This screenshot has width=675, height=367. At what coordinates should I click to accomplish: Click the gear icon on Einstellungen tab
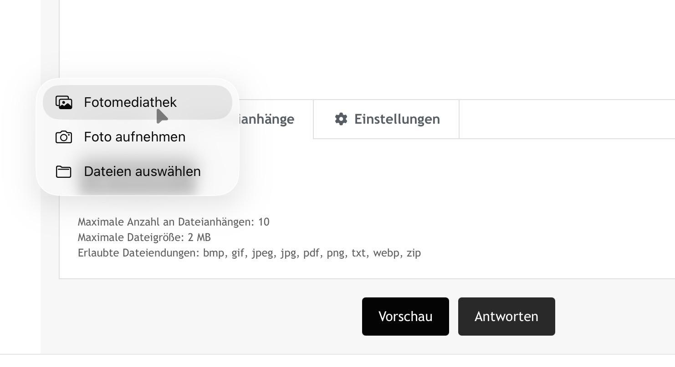(x=341, y=119)
